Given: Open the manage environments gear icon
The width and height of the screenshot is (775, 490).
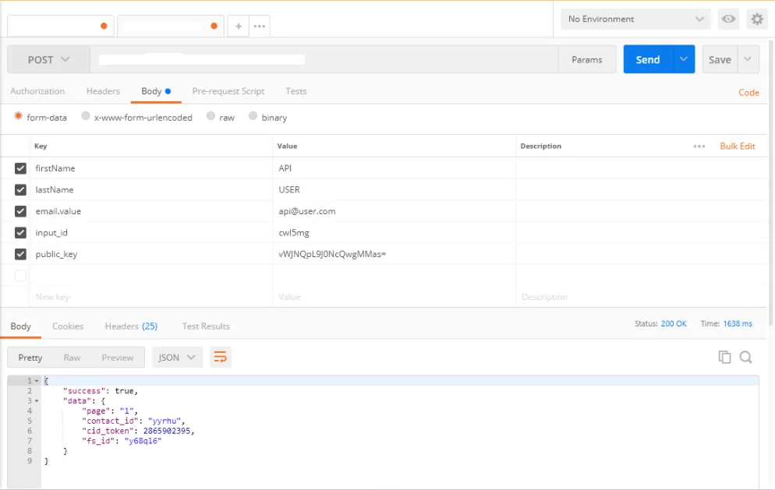Looking at the screenshot, I should click(x=757, y=19).
